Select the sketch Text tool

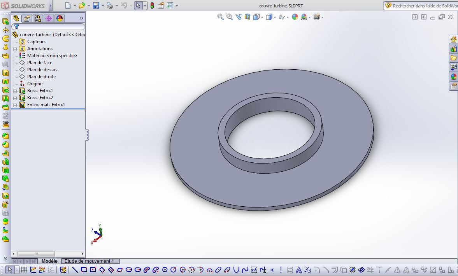coord(299,269)
